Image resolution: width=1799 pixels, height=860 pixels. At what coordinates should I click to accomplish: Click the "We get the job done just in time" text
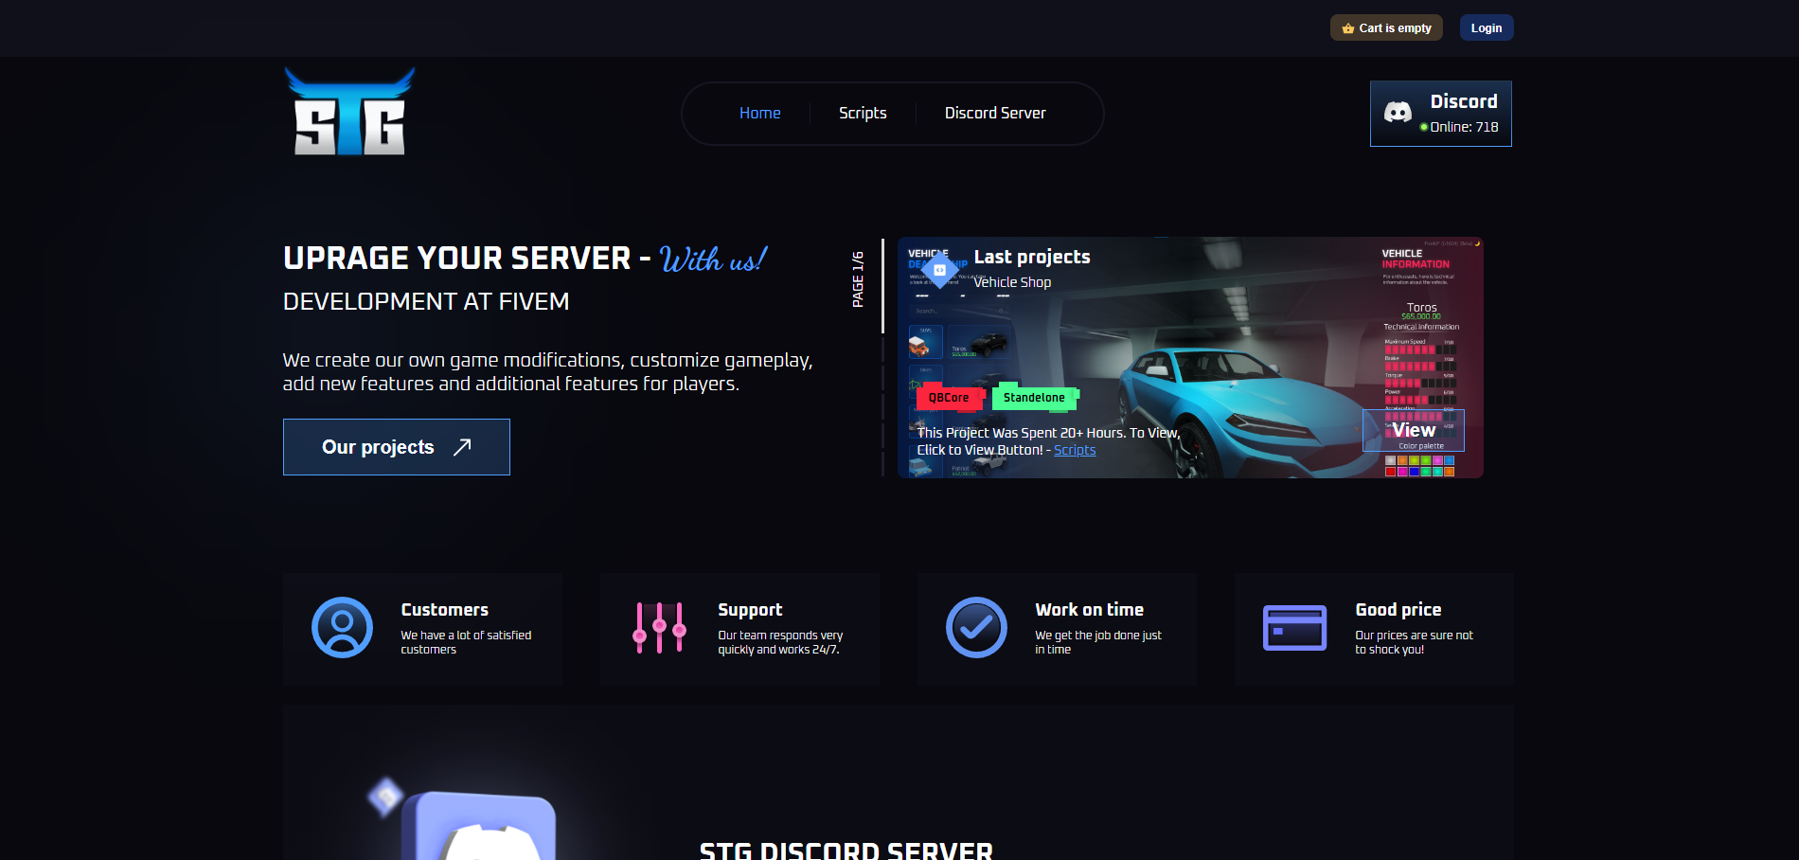pos(1098,642)
